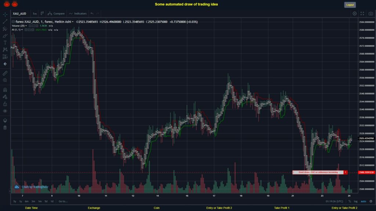The width and height of the screenshot is (376, 211).
Task: Click the Coin column header
Action: (156, 208)
